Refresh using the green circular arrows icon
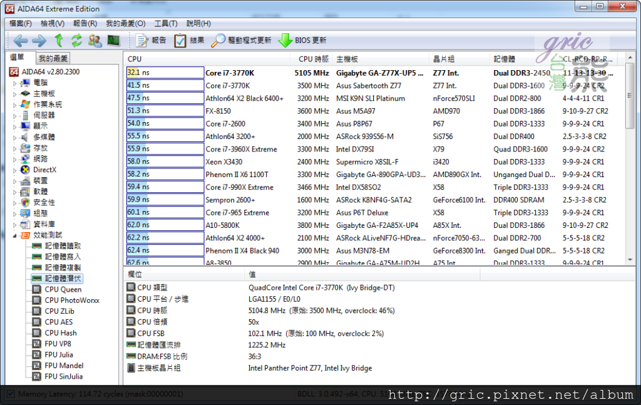This screenshot has height=405, width=641. point(76,41)
